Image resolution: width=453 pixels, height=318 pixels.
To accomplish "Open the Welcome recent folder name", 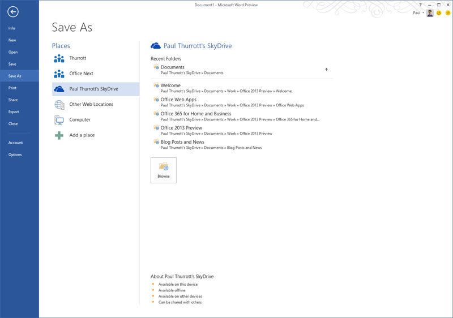I will click(170, 85).
